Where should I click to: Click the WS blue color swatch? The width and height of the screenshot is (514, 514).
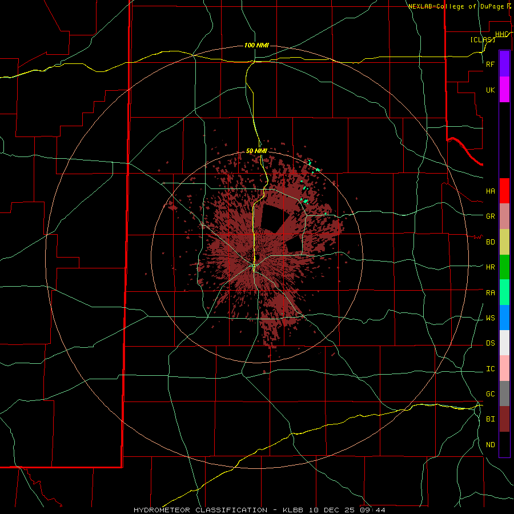click(x=504, y=318)
